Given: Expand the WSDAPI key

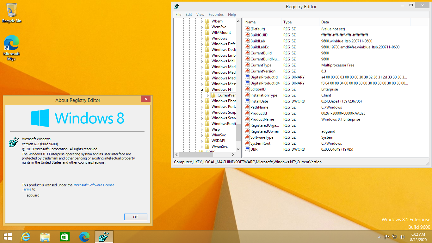Looking at the screenshot, I should click(202, 141).
